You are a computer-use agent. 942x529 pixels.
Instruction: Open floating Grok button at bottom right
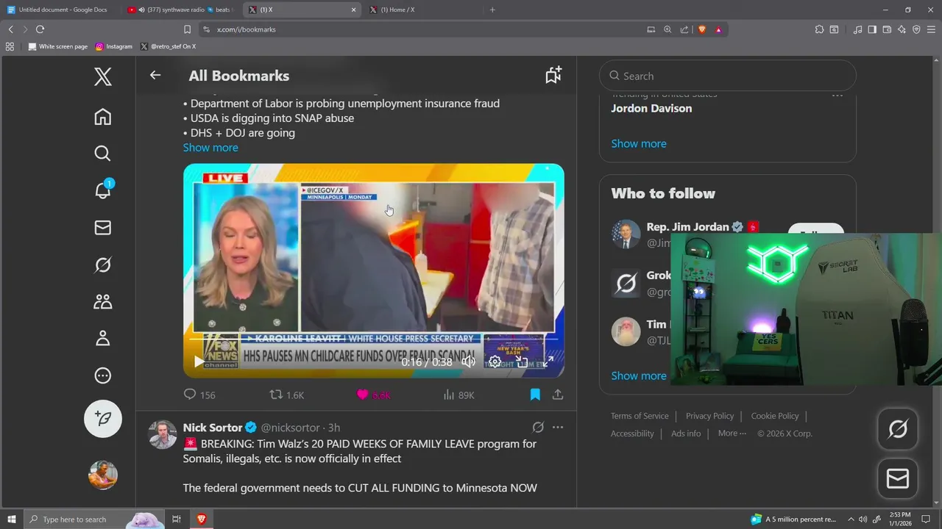898,429
